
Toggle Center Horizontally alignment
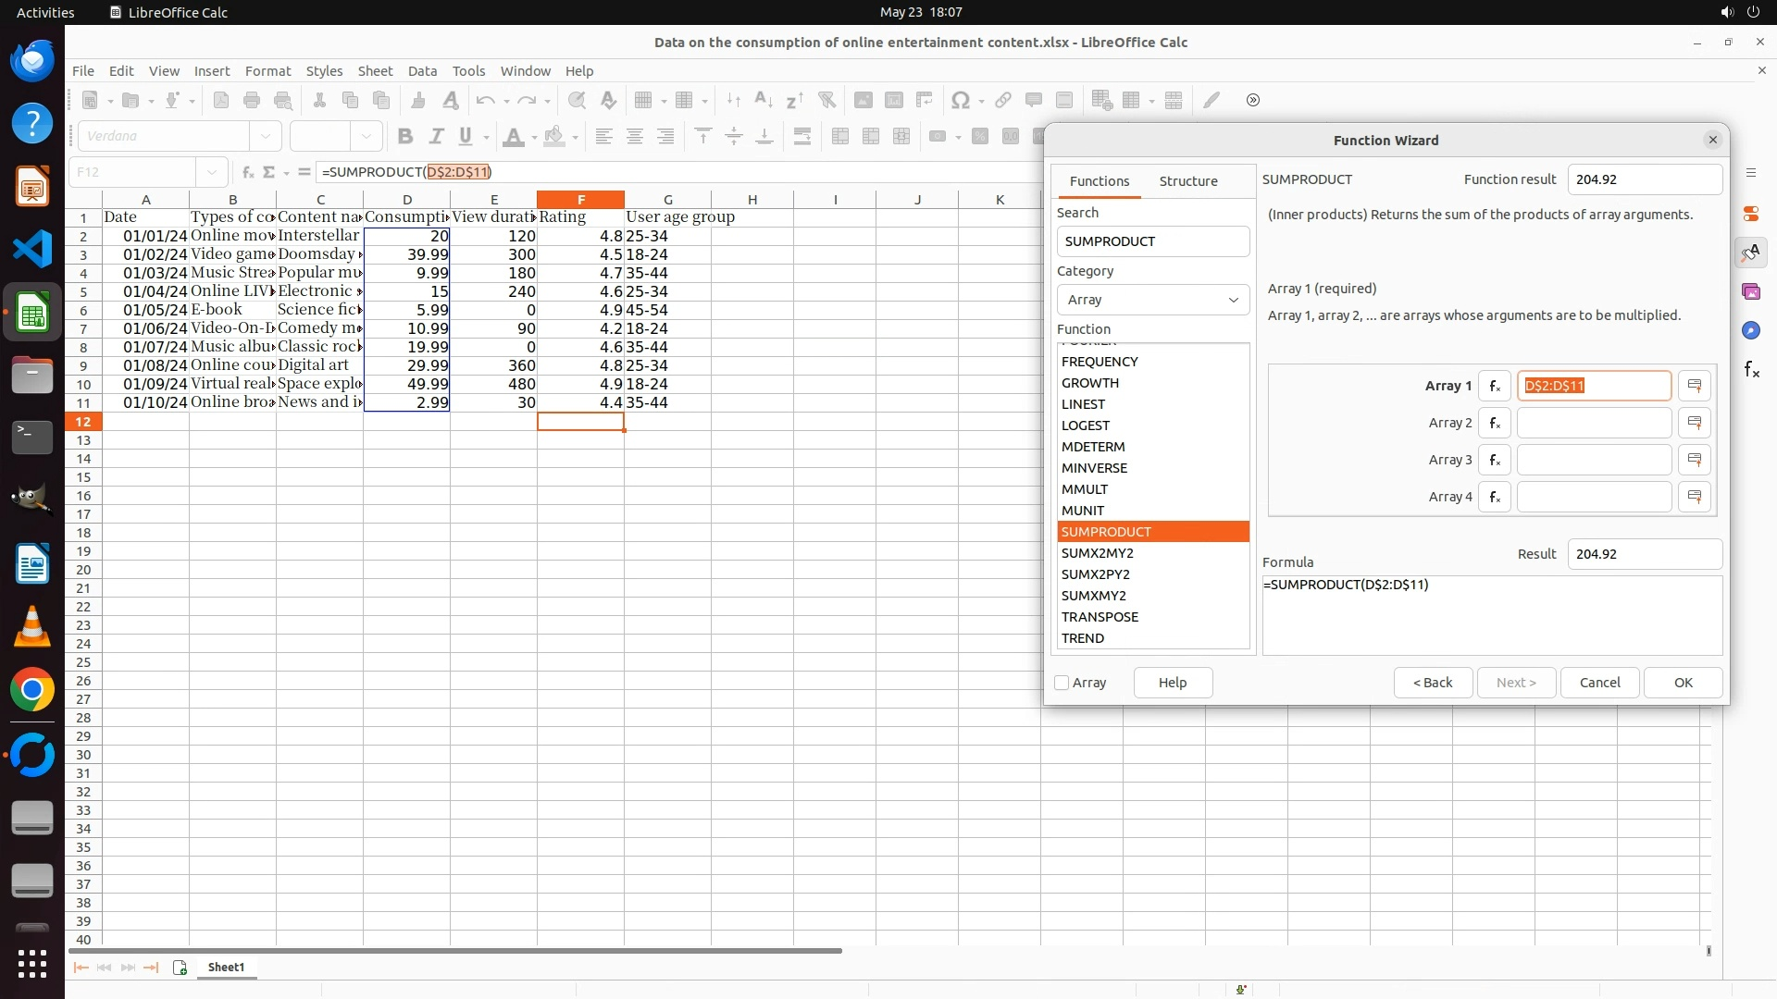point(635,137)
